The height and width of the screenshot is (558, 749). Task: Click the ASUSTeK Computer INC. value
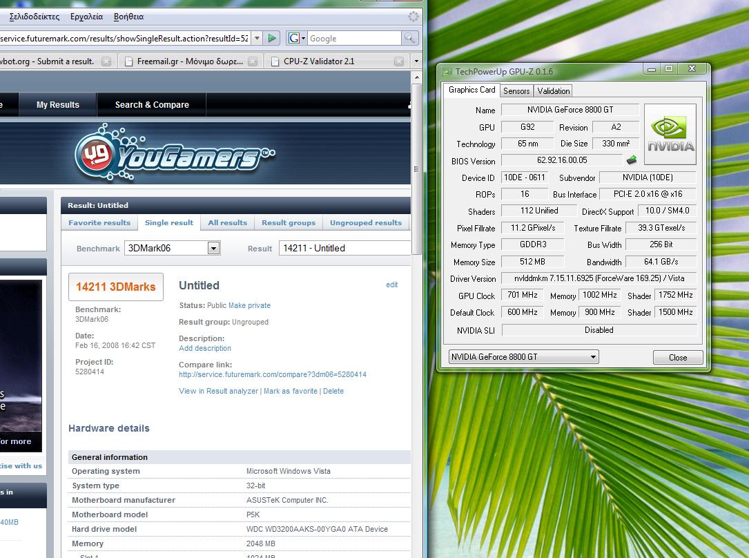[x=287, y=500]
